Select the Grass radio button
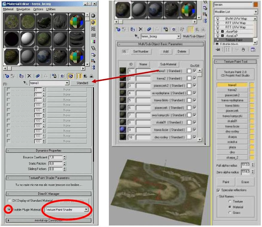 click(230, 212)
